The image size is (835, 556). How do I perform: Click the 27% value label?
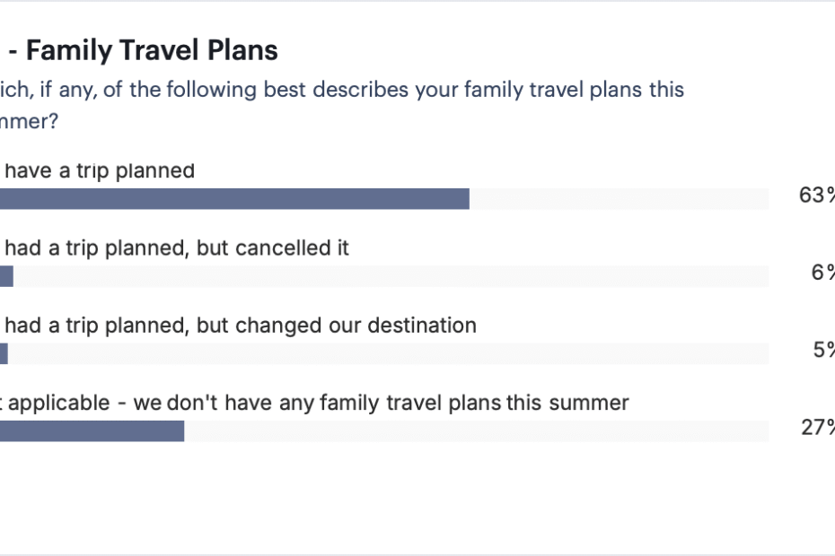pyautogui.click(x=818, y=427)
